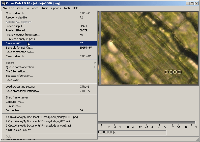This screenshot has width=200, height=142.
Task: Click Preview filtered… menu entry
Action: pyautogui.click(x=49, y=30)
